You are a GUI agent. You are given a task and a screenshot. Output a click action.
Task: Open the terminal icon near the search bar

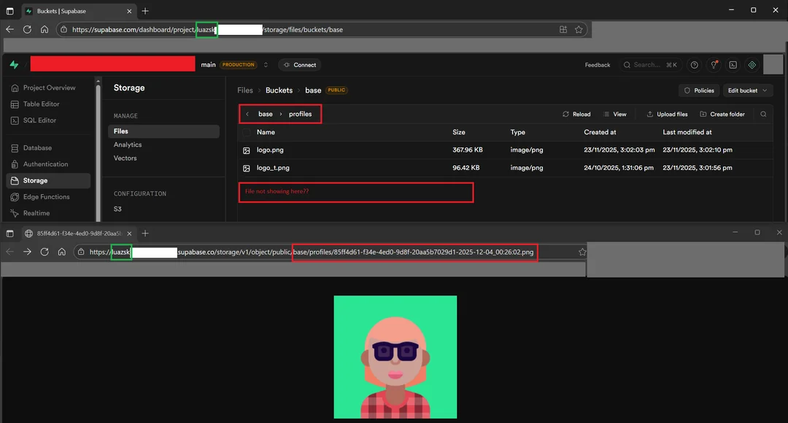[733, 64]
